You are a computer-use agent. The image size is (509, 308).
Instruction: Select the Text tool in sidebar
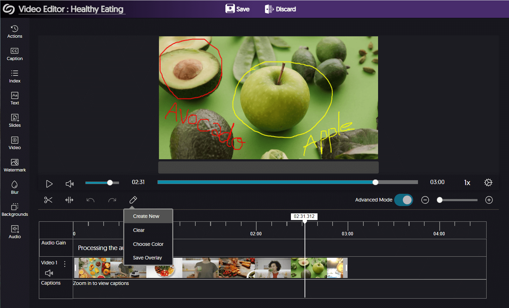[x=15, y=98]
